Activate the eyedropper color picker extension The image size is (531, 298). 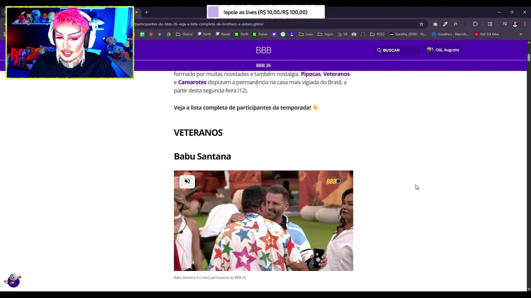(445, 24)
